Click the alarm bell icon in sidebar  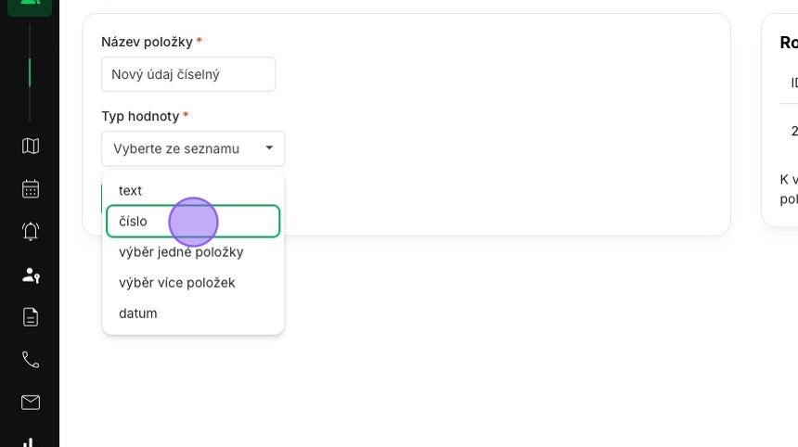pyautogui.click(x=31, y=231)
